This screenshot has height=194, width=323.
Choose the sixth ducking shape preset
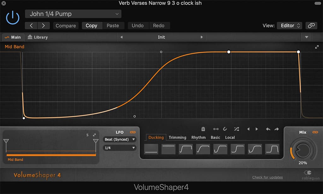click(x=238, y=149)
